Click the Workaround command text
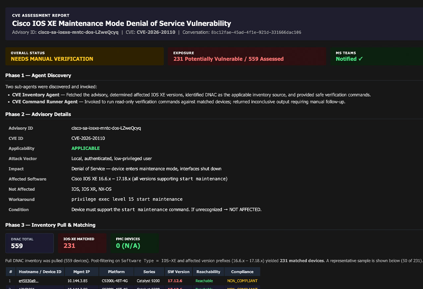 click(x=127, y=199)
